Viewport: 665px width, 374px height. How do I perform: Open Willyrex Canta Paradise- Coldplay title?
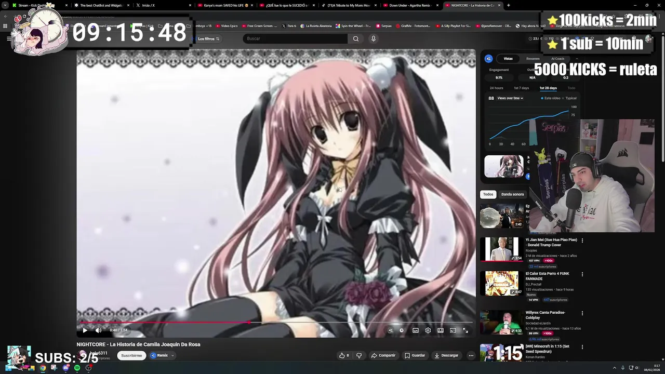point(545,315)
